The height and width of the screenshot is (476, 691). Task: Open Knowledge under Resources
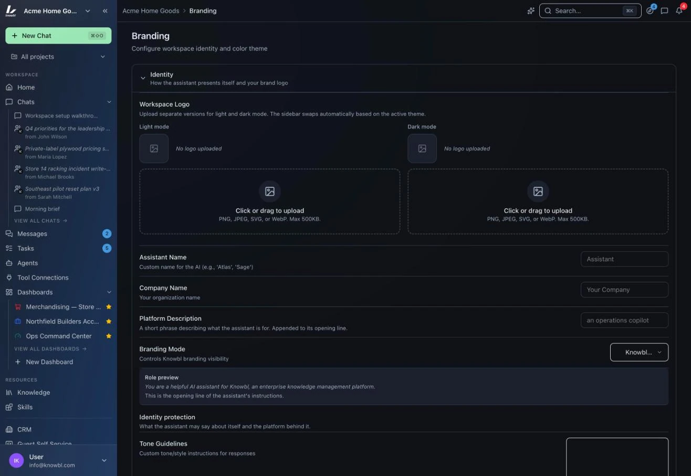click(x=58, y=393)
